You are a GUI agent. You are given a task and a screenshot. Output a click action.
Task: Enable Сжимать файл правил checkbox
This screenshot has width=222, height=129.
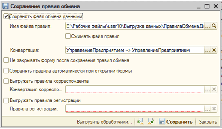pyautogui.click(x=68, y=36)
